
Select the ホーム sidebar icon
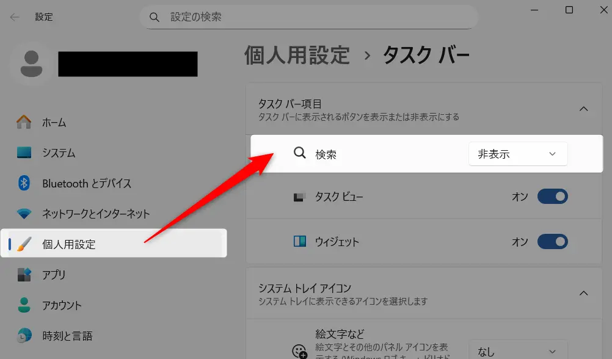(23, 122)
